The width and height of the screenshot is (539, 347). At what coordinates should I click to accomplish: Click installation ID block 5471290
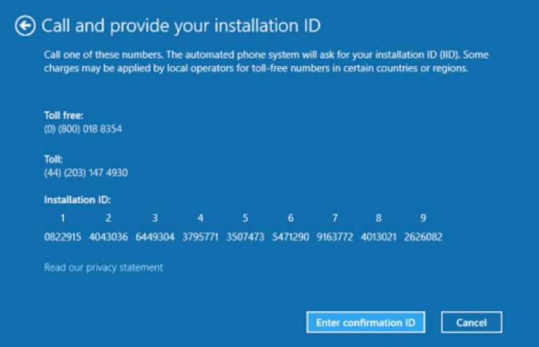[291, 237]
